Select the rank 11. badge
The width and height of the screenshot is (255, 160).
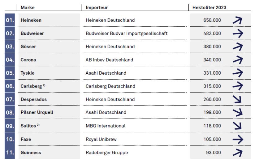(x=10, y=152)
